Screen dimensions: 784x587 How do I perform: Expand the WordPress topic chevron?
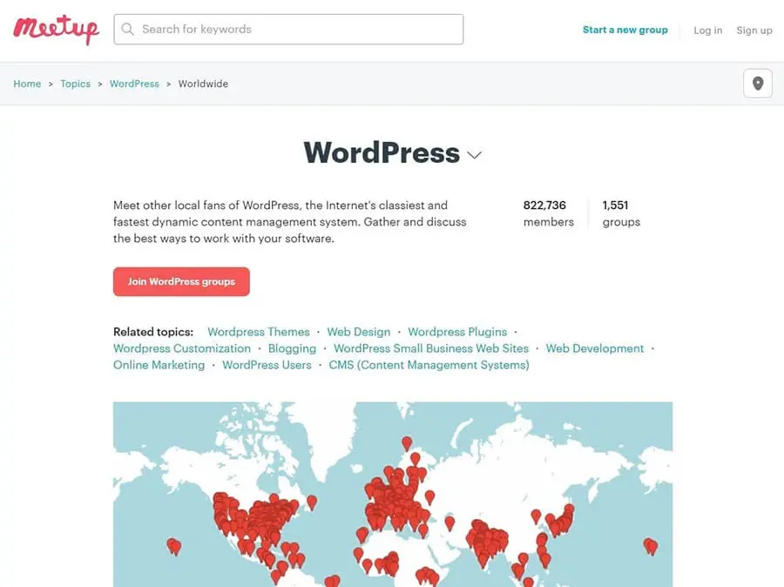pos(474,155)
